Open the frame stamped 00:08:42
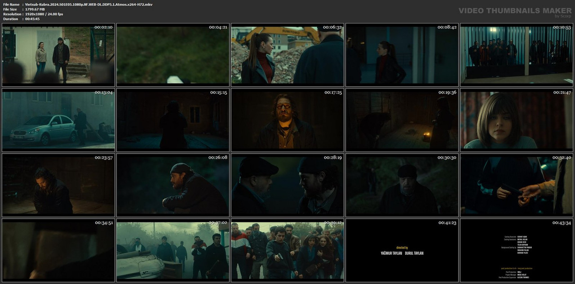575x284 pixels. [402, 55]
